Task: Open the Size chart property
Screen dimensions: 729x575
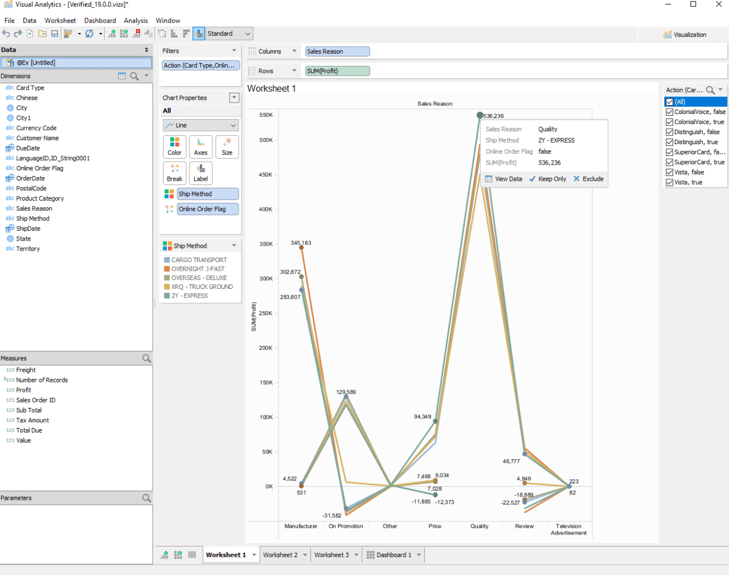Action: [x=226, y=146]
